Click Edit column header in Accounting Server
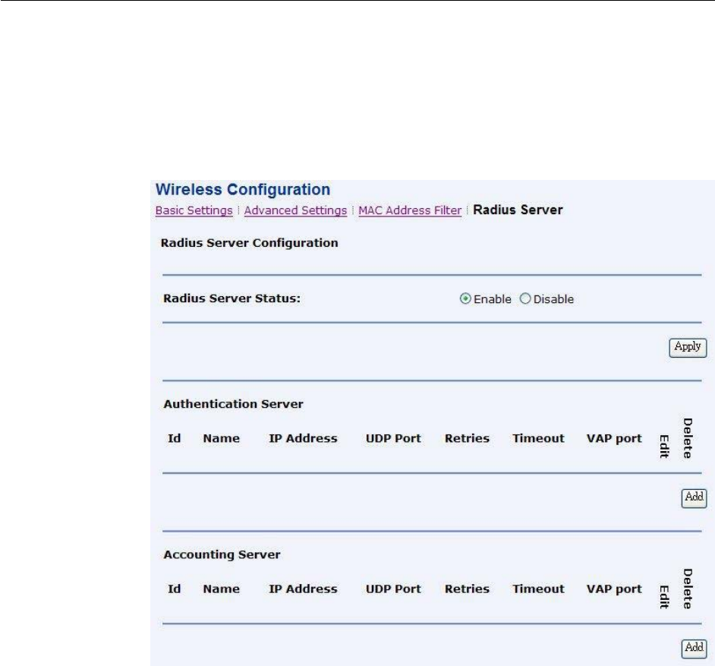The width and height of the screenshot is (715, 666). 664,597
